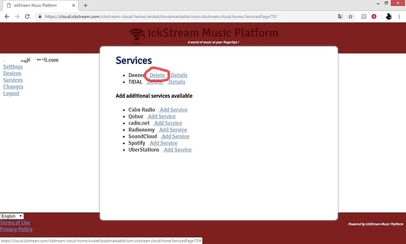Select the ickStream Music Platform browser tab
The image size is (406, 244).
[x=40, y=5]
